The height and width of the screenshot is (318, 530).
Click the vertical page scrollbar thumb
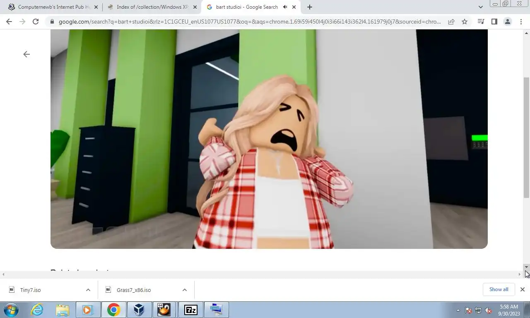click(526, 137)
